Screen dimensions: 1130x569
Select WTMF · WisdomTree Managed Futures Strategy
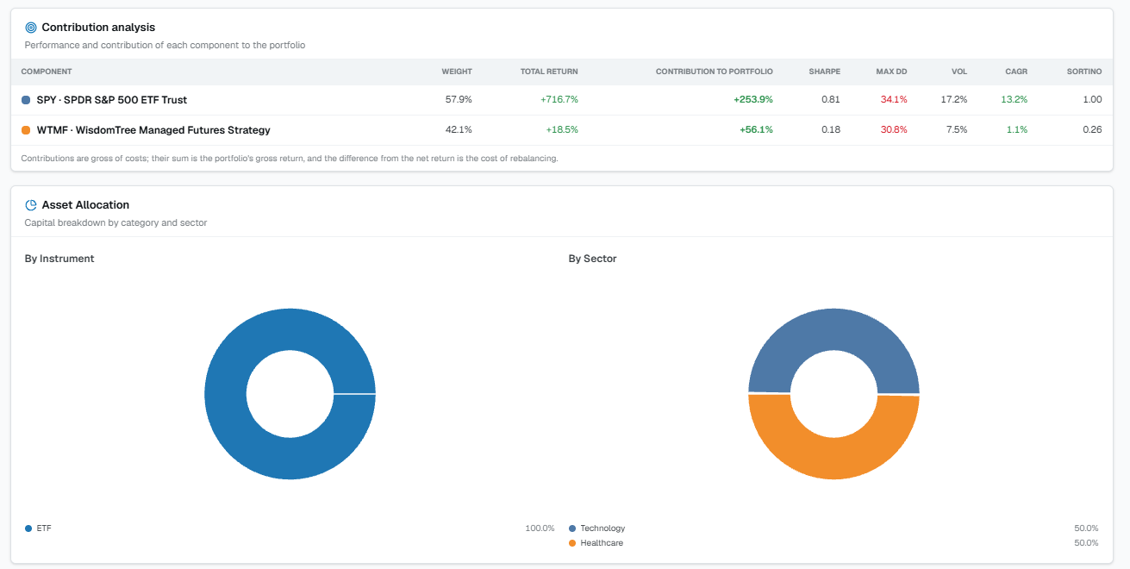pyautogui.click(x=153, y=130)
